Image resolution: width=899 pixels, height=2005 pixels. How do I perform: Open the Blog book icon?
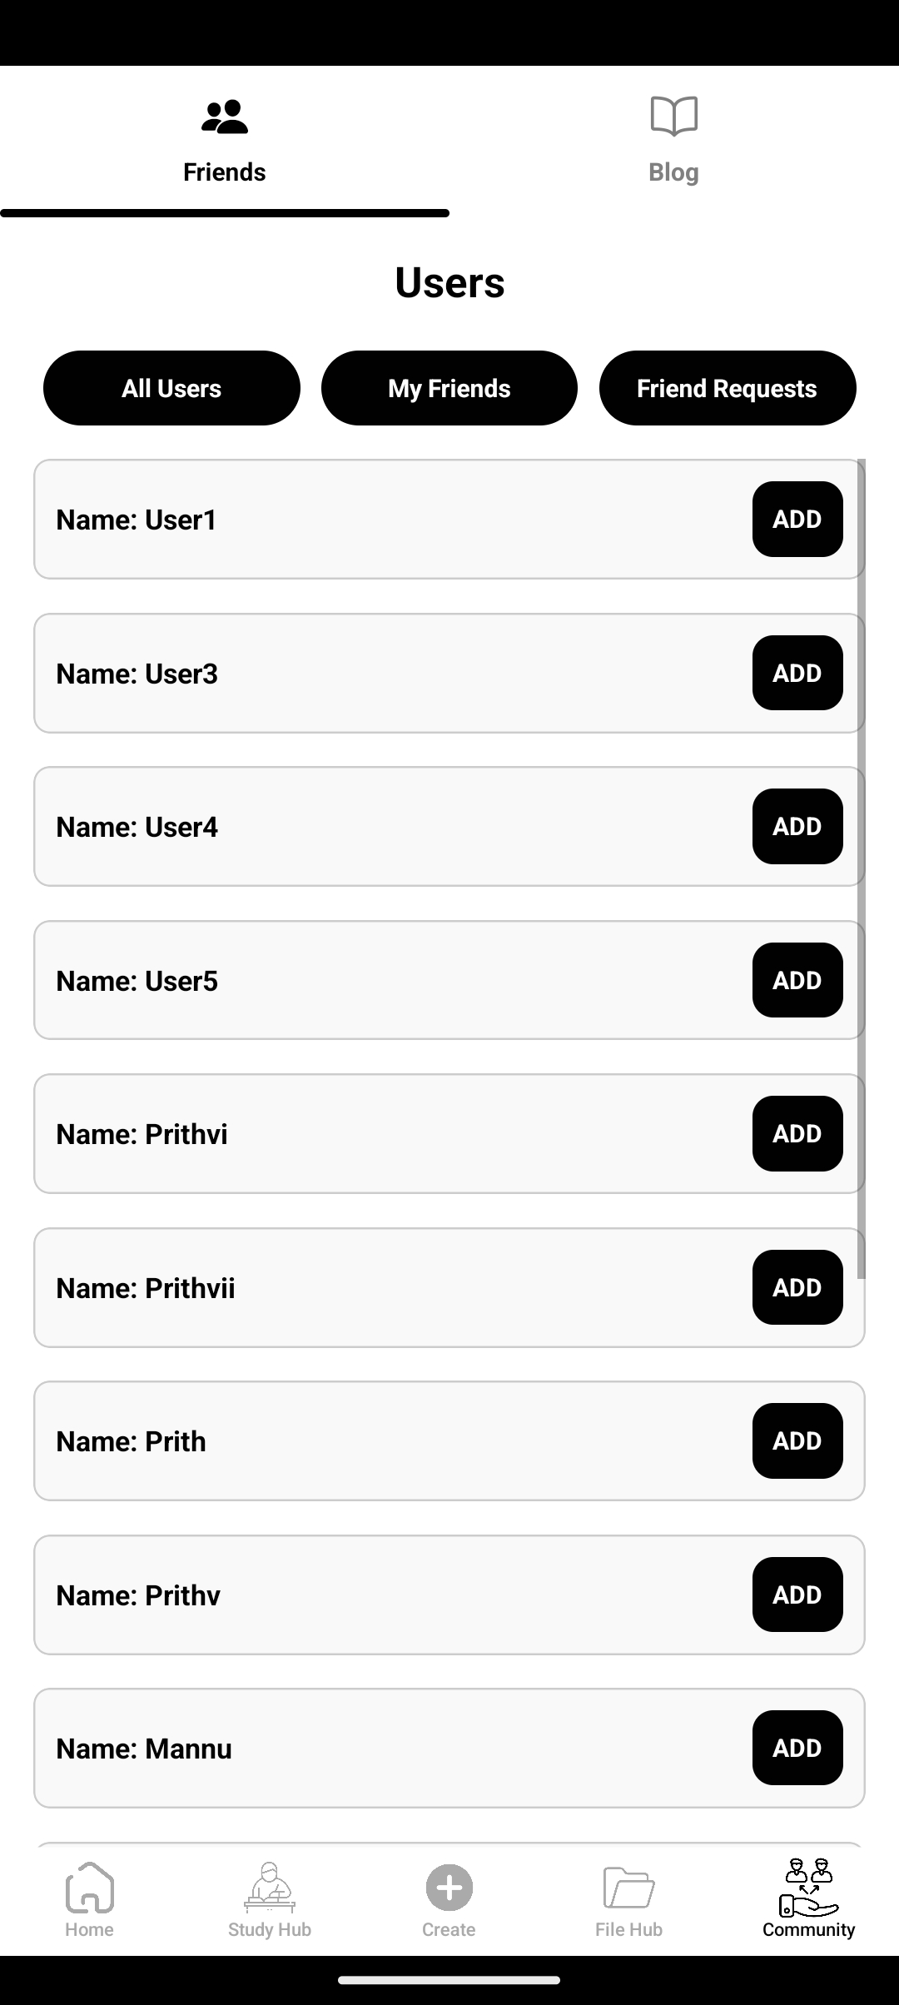coord(674,116)
